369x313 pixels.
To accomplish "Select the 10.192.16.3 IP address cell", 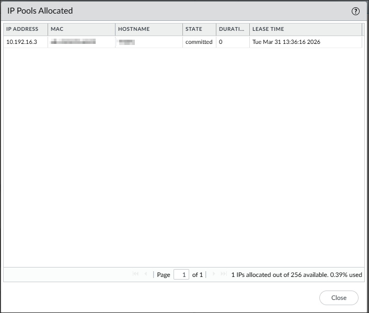I will [x=26, y=42].
